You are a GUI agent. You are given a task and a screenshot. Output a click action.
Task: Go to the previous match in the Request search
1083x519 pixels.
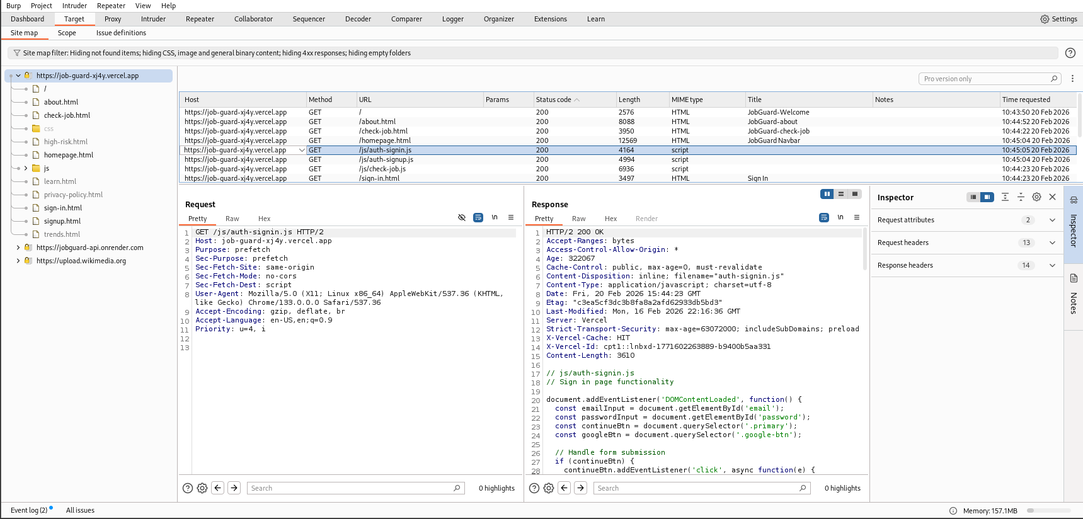(218, 488)
